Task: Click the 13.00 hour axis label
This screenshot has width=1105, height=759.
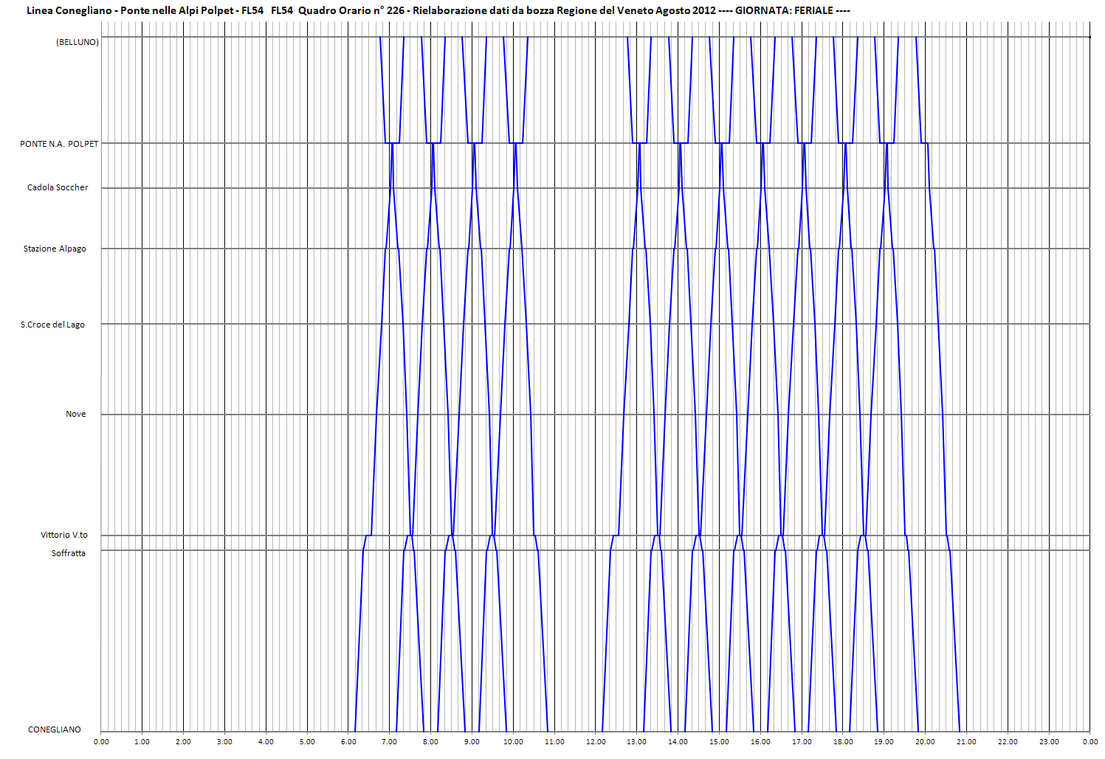Action: click(637, 742)
